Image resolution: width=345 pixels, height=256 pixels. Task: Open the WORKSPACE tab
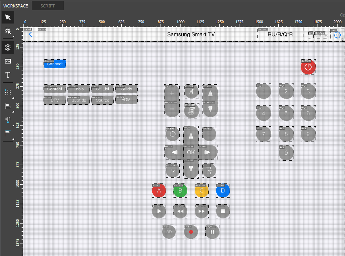tap(16, 6)
